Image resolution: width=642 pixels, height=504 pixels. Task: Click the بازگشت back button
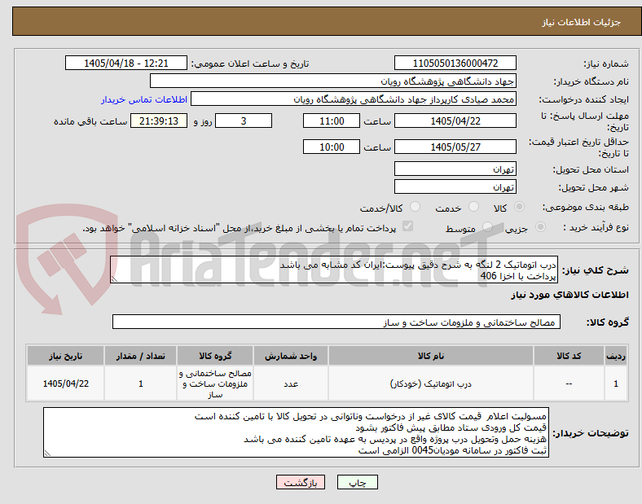pyautogui.click(x=301, y=483)
